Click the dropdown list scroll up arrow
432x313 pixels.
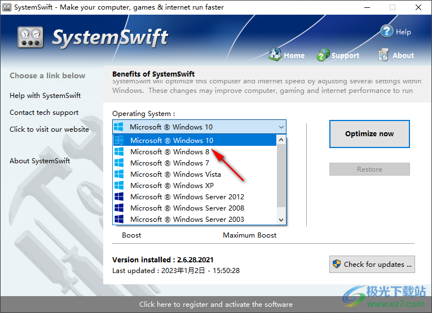(281, 140)
